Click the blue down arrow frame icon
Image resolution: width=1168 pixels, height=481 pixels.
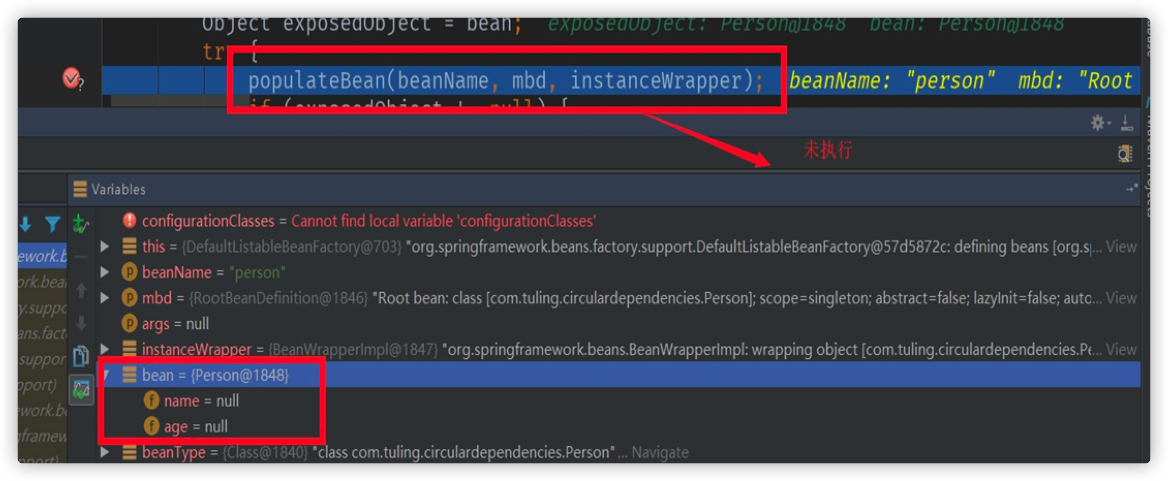pyautogui.click(x=25, y=224)
